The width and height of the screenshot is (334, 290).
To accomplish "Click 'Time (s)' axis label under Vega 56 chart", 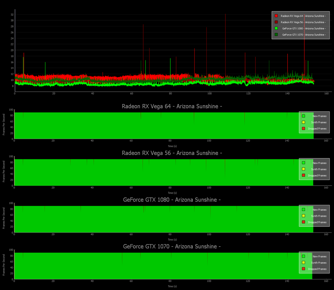I will (x=172, y=193).
